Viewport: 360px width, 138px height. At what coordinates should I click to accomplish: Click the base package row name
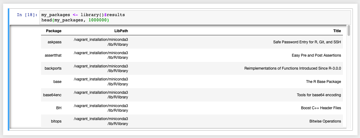click(x=58, y=82)
